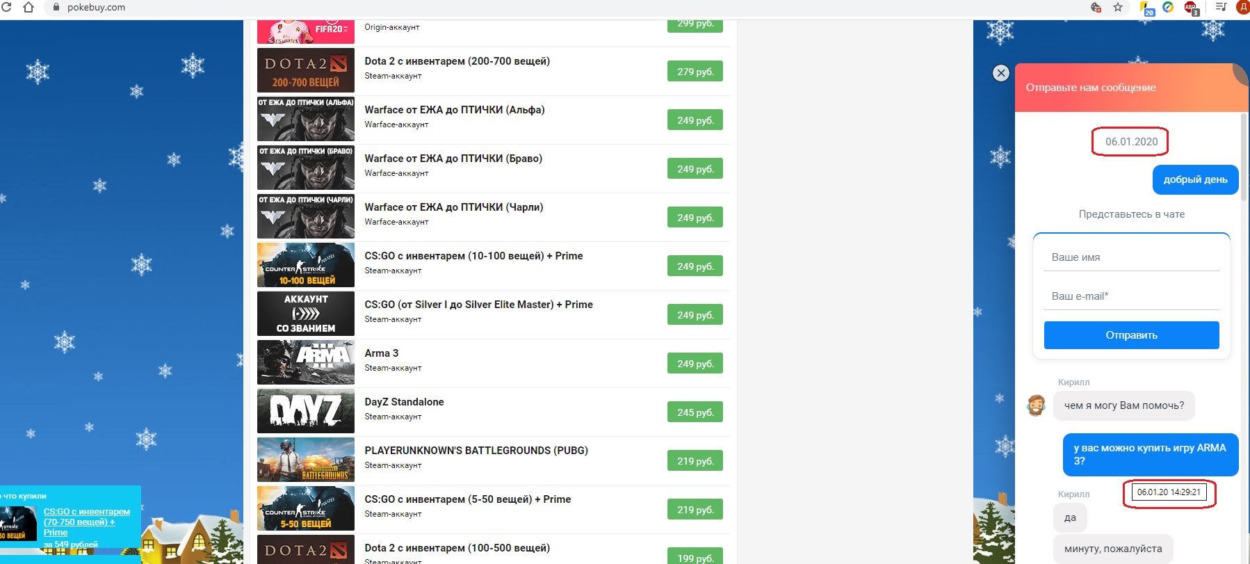
Task: Open the yellow extension with the 20 badge
Action: point(1147,8)
